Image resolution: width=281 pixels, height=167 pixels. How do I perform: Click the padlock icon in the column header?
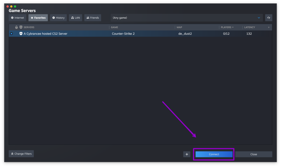(x=16, y=27)
